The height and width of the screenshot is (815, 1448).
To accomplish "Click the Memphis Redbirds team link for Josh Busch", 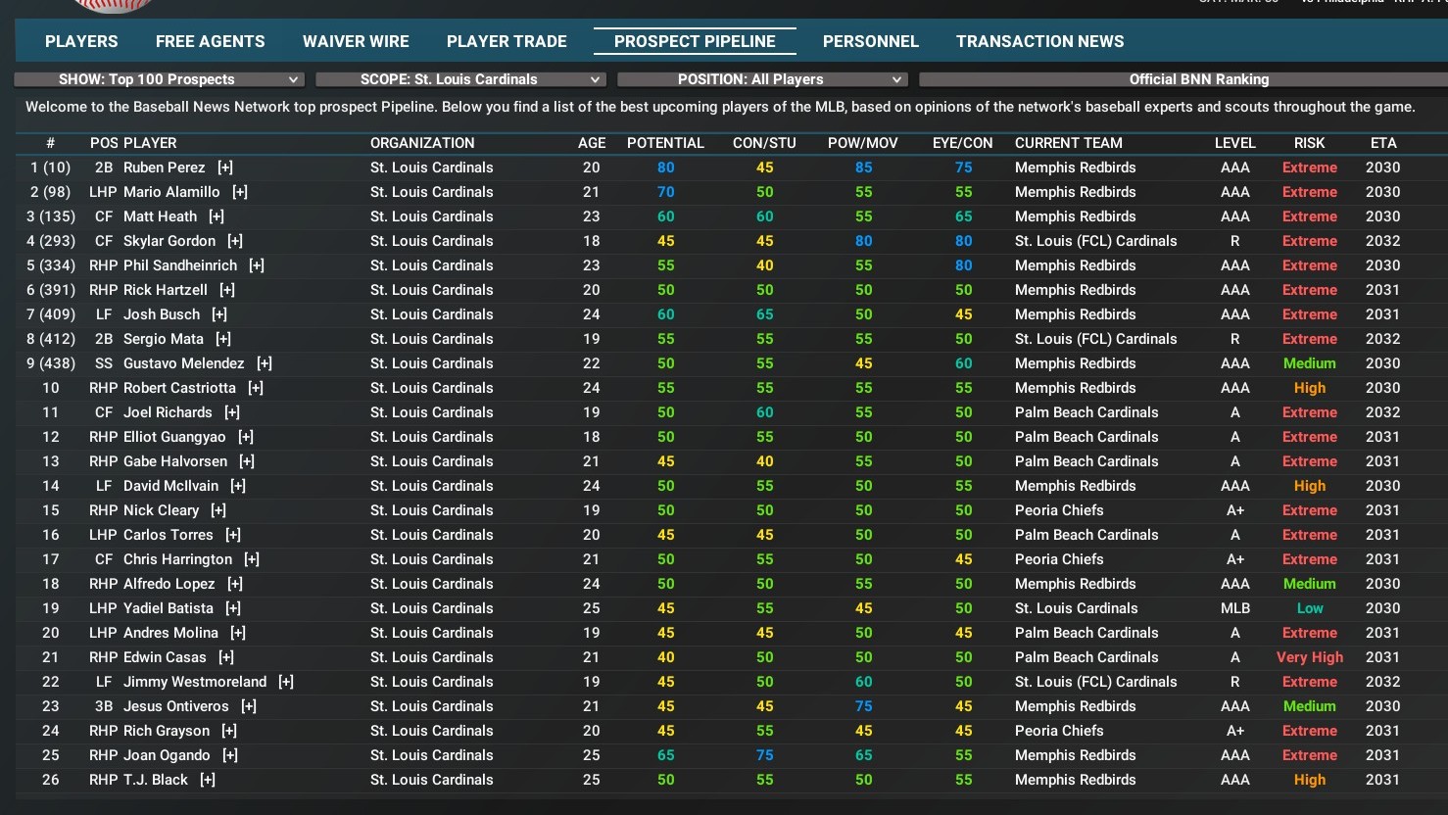I will (1075, 314).
